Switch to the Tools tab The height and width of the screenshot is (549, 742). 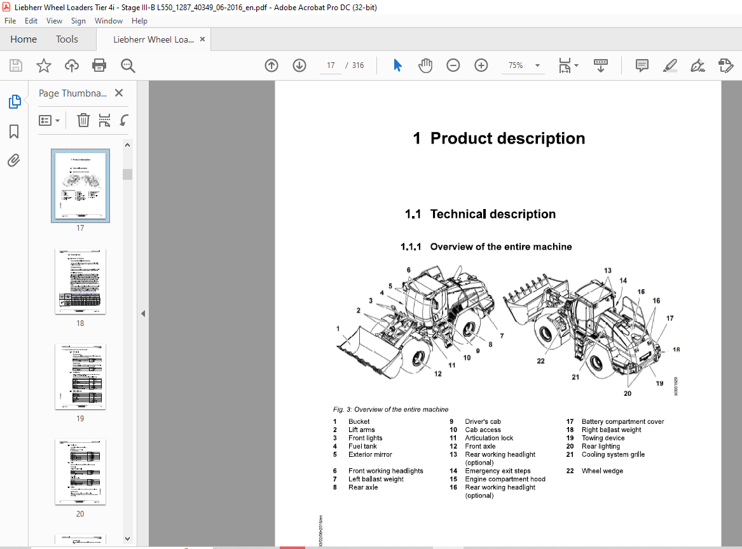point(67,39)
